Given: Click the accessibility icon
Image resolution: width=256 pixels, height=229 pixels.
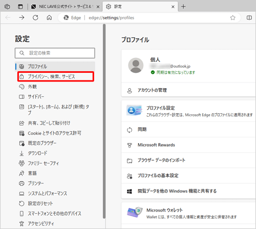Looking at the screenshot, I should pos(22,223).
